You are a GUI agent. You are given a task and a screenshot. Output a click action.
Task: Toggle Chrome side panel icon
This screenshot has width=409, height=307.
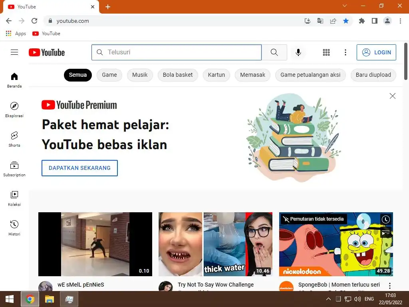(375, 21)
